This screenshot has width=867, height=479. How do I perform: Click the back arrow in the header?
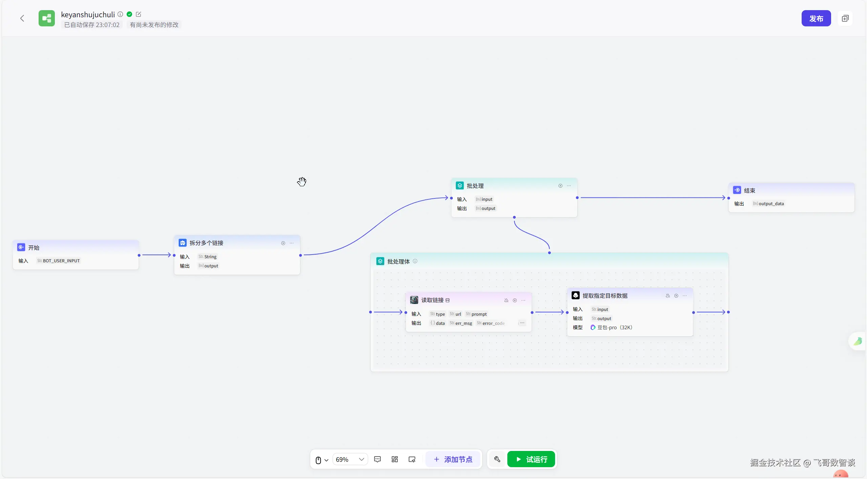22,18
